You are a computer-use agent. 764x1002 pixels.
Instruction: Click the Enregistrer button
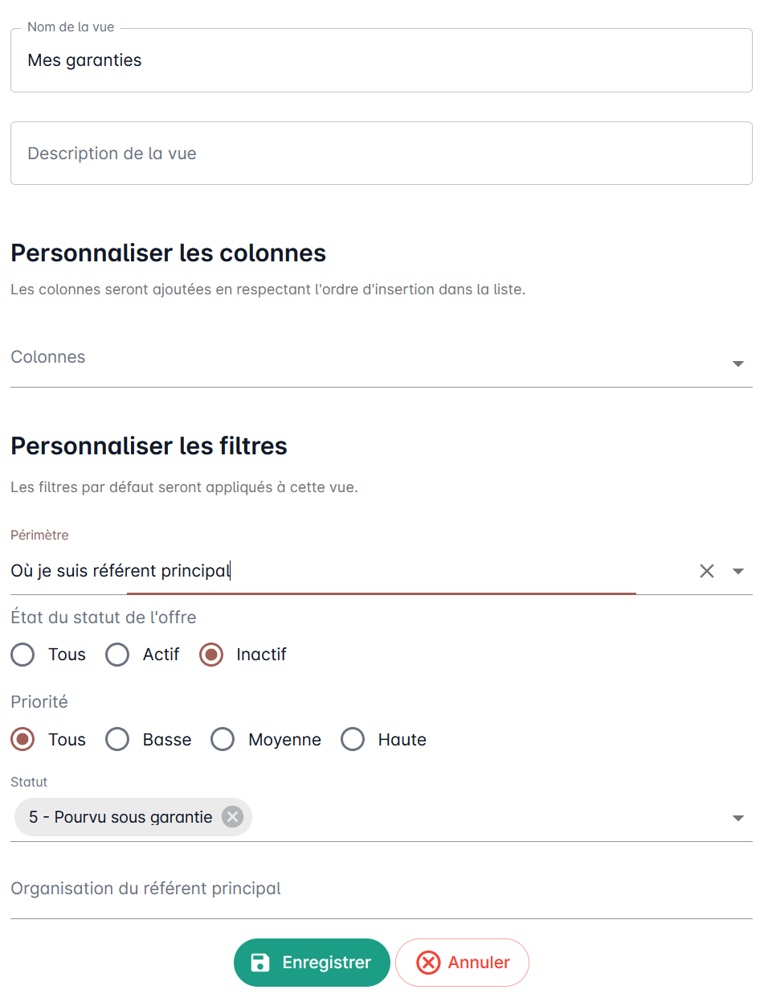click(312, 963)
